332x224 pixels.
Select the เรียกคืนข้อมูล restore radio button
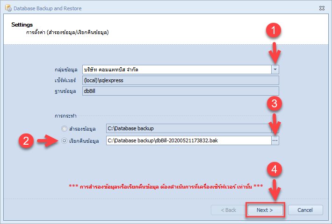coord(64,141)
